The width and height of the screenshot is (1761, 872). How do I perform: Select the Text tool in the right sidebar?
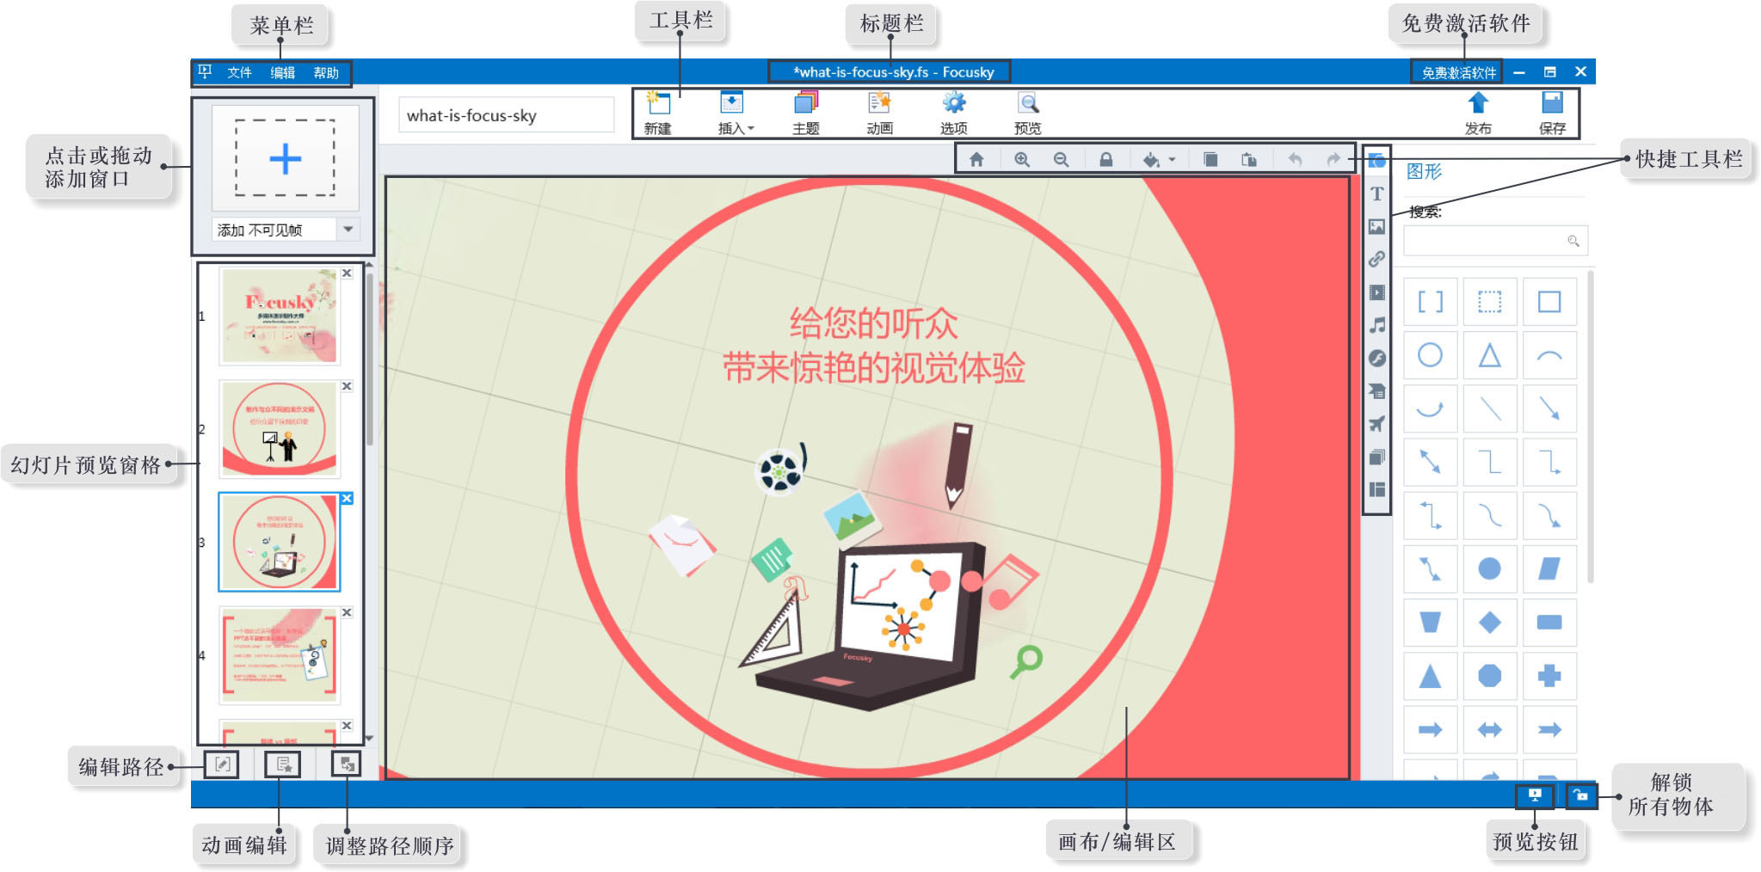[1377, 195]
